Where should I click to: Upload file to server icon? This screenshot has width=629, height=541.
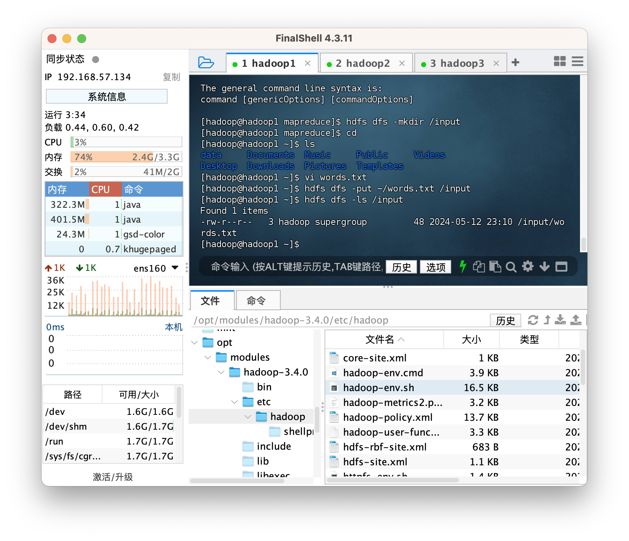(x=576, y=319)
